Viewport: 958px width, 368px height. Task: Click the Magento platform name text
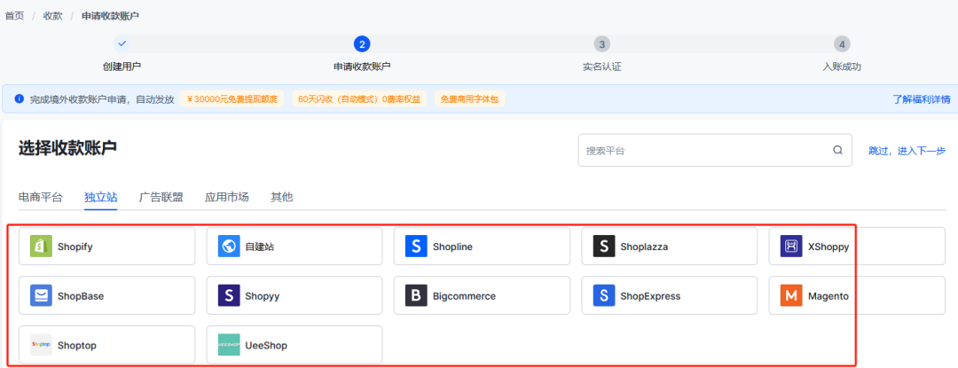point(828,296)
